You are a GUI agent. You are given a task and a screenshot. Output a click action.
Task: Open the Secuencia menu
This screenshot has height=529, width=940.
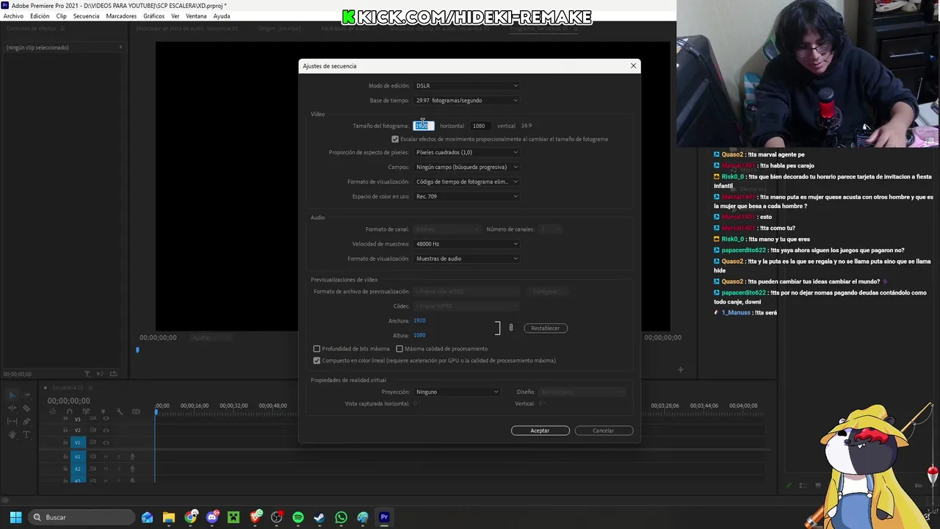coord(86,16)
